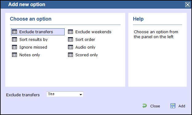Click the dropdown arrow next to Yes
Screen dimensions: 192x115
click(x=81, y=94)
